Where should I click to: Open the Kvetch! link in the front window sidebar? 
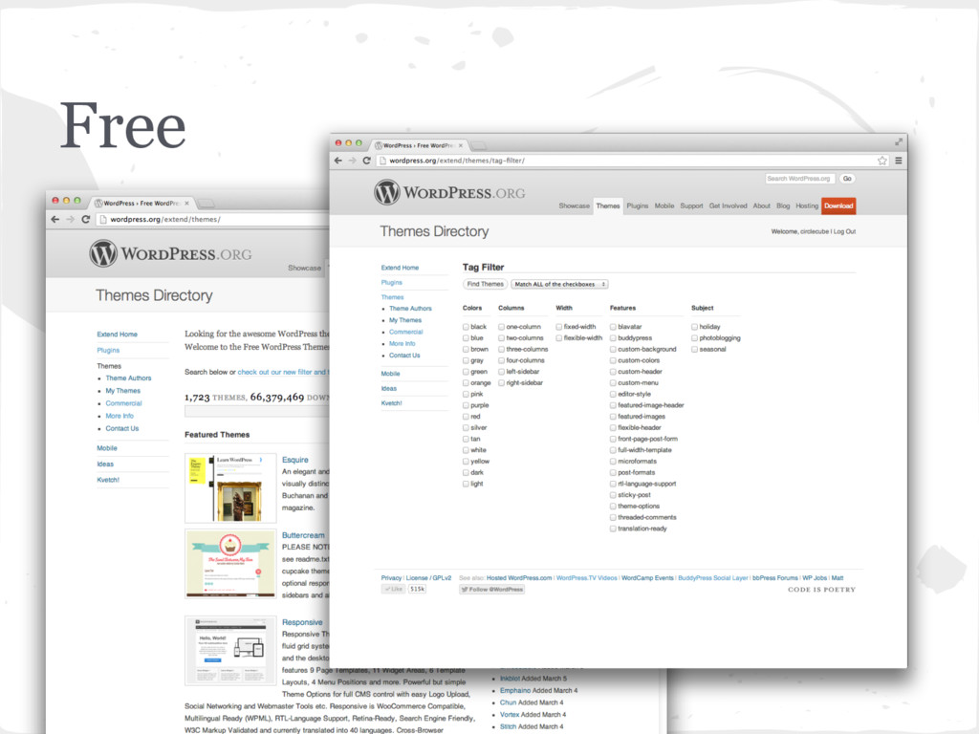(x=391, y=403)
